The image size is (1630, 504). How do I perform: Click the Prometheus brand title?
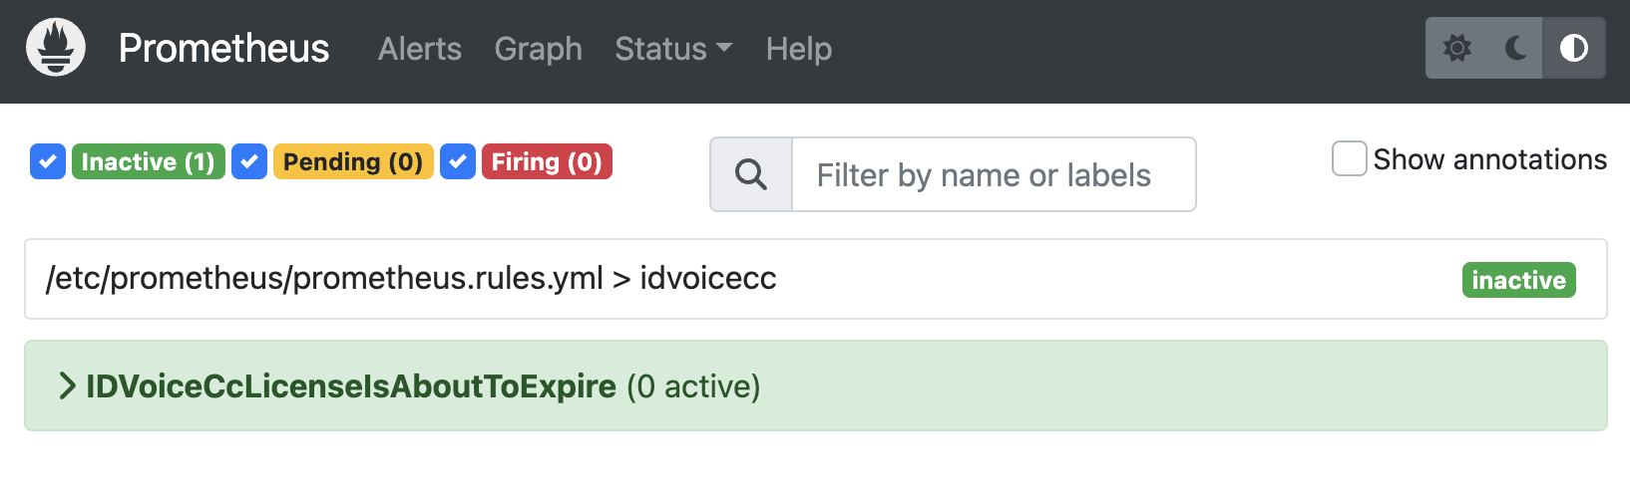coord(223,49)
